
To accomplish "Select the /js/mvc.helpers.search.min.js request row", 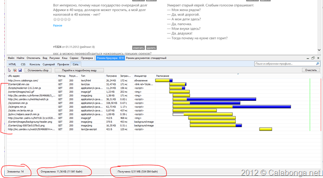I will click(x=164, y=114).
